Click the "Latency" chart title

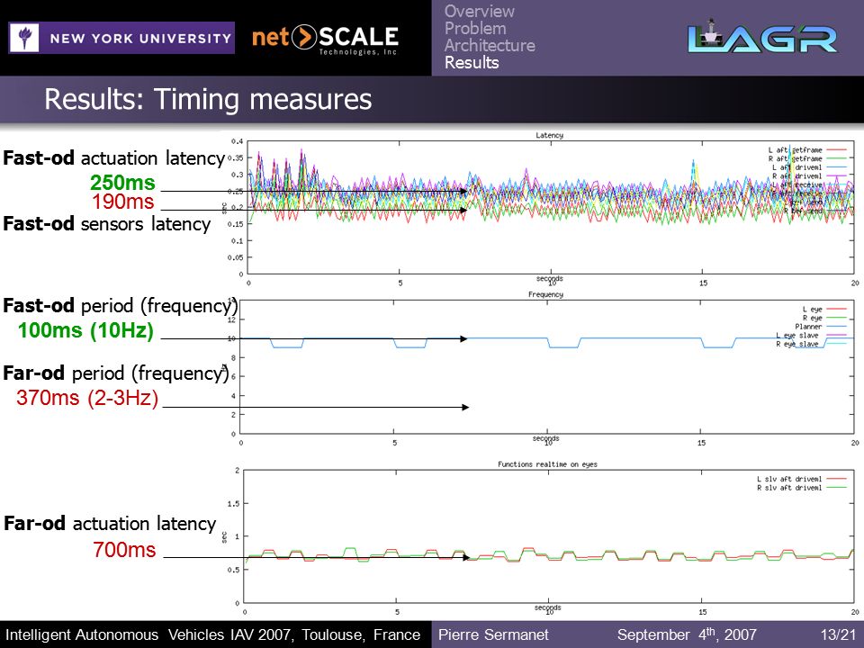(549, 135)
